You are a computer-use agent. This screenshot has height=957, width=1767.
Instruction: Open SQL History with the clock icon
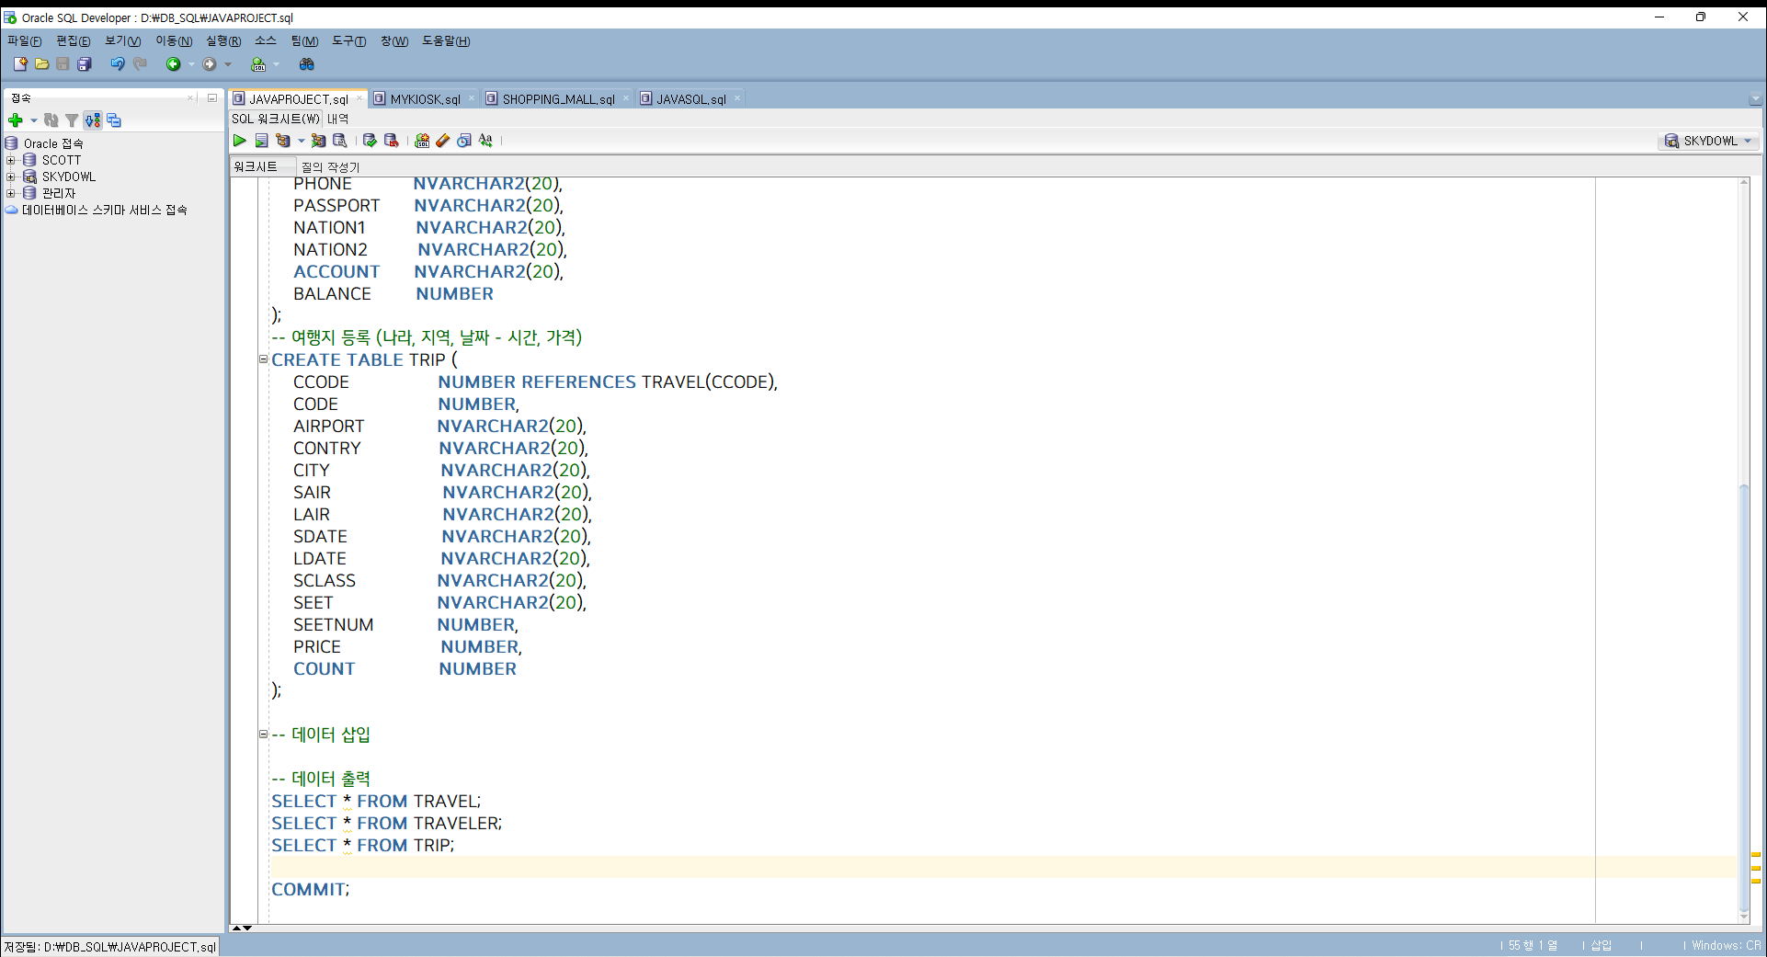[x=464, y=141]
